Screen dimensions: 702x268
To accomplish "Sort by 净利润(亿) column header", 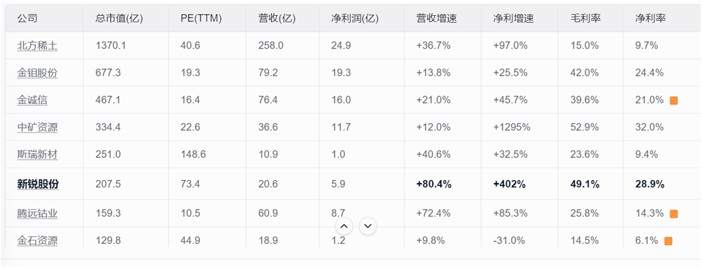I will pos(355,19).
